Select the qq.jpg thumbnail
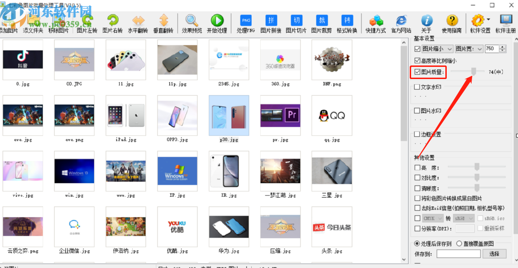This screenshot has width=518, height=268. pyautogui.click(x=332, y=116)
